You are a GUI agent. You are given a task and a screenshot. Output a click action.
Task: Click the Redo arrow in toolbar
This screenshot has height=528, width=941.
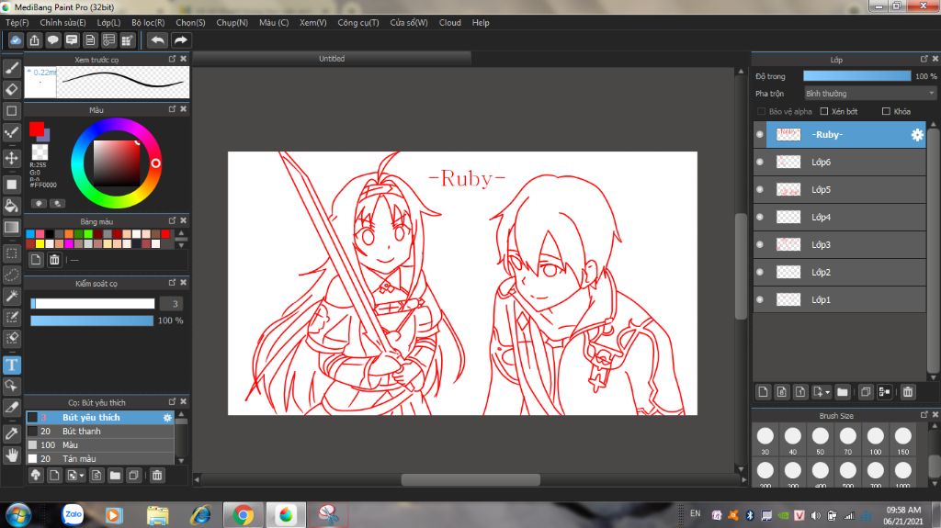[x=180, y=40]
